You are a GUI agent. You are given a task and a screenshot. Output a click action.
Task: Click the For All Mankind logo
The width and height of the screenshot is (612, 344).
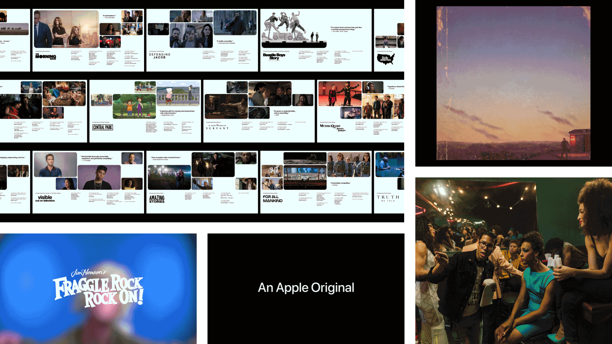tap(273, 199)
